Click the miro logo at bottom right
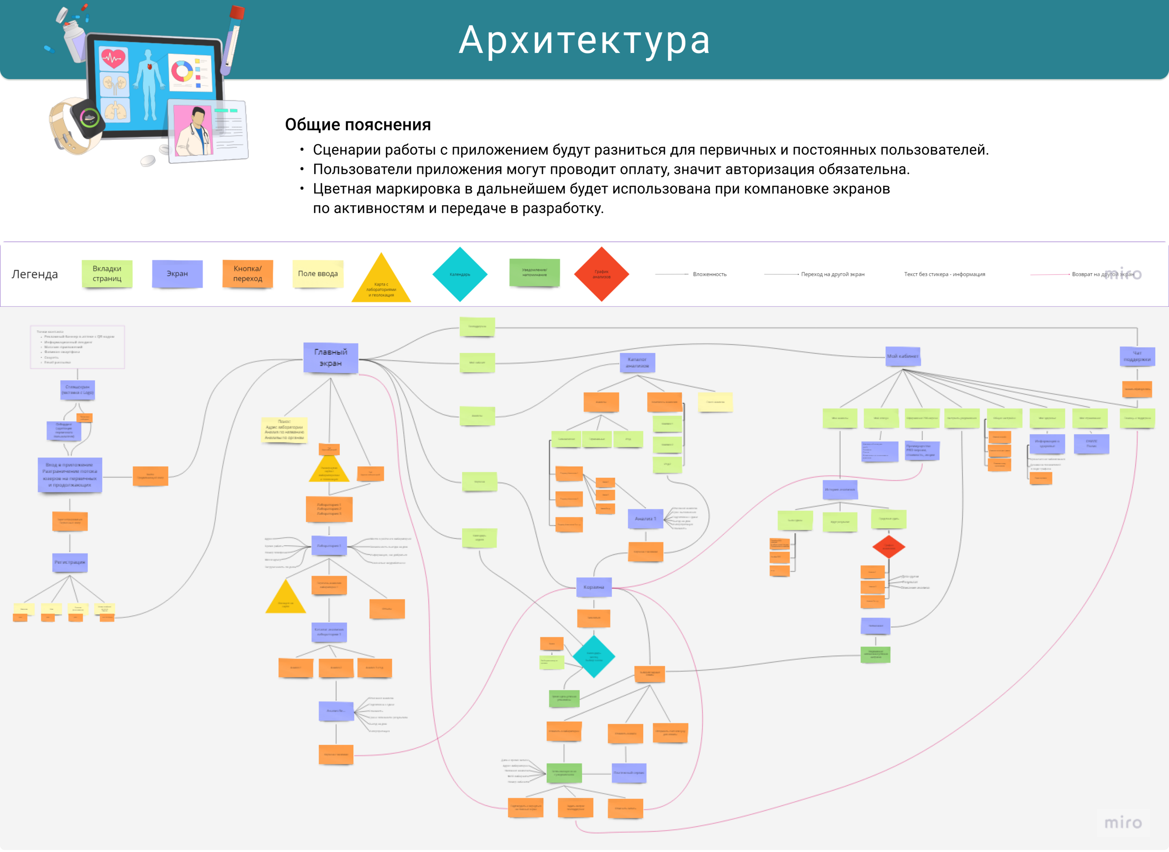 click(1123, 823)
